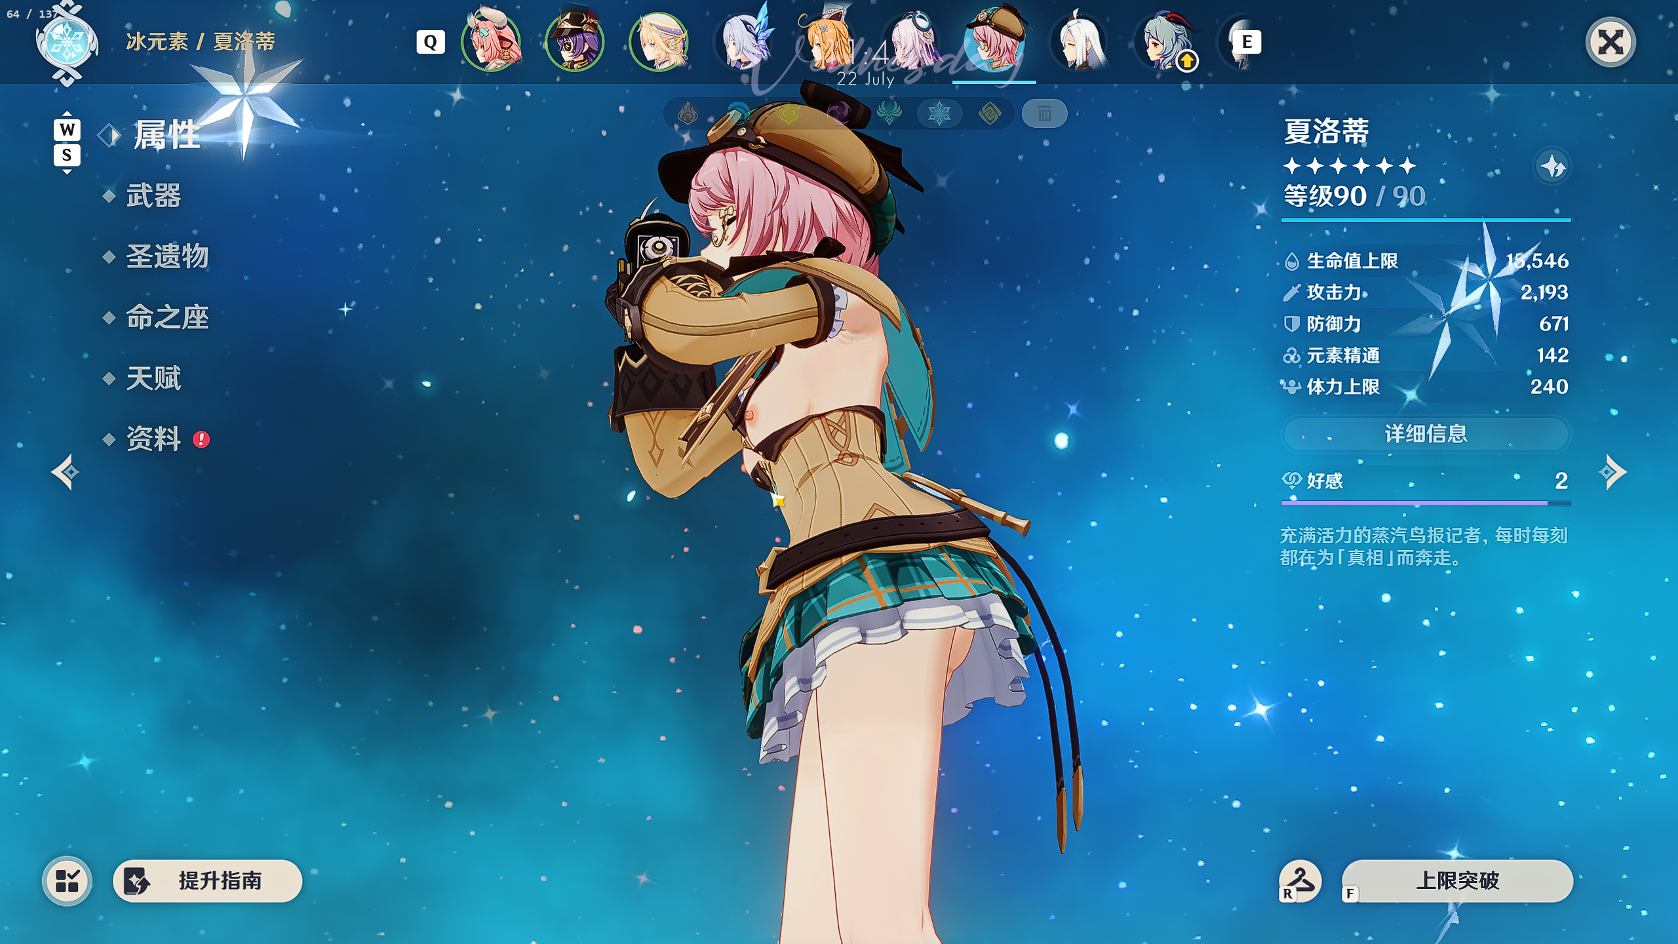Click the 元素精通 elemental mastery stat
The width and height of the screenshot is (1678, 944).
pos(1426,355)
